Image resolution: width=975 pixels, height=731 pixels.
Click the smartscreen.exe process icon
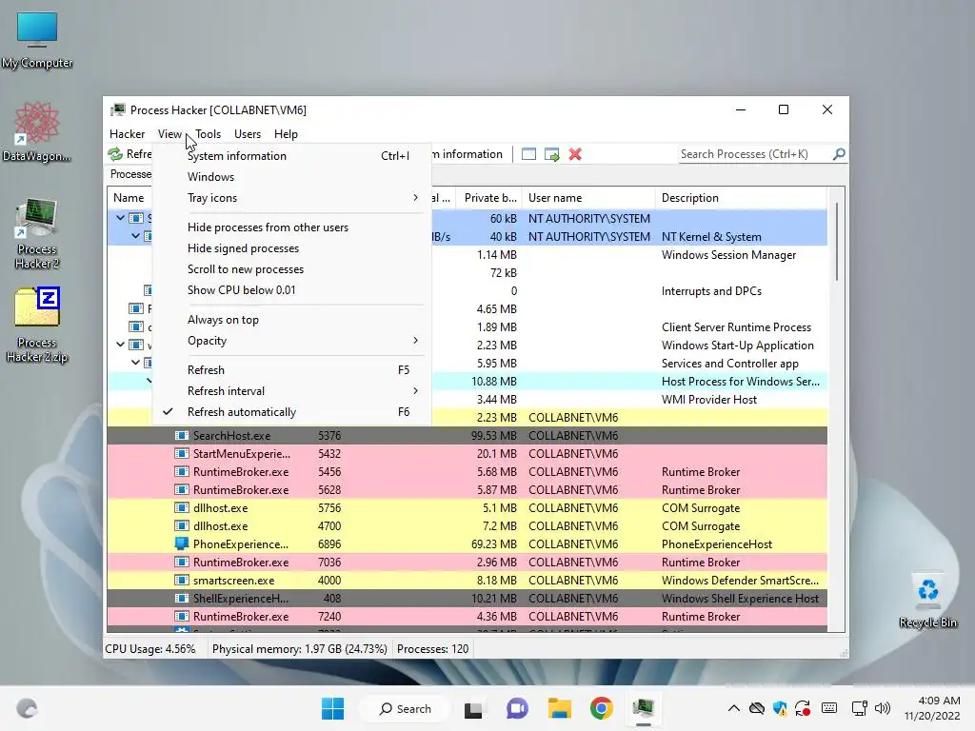(x=182, y=580)
